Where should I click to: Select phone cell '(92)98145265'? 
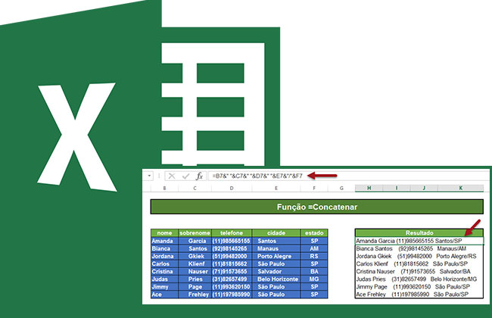pyautogui.click(x=232, y=248)
